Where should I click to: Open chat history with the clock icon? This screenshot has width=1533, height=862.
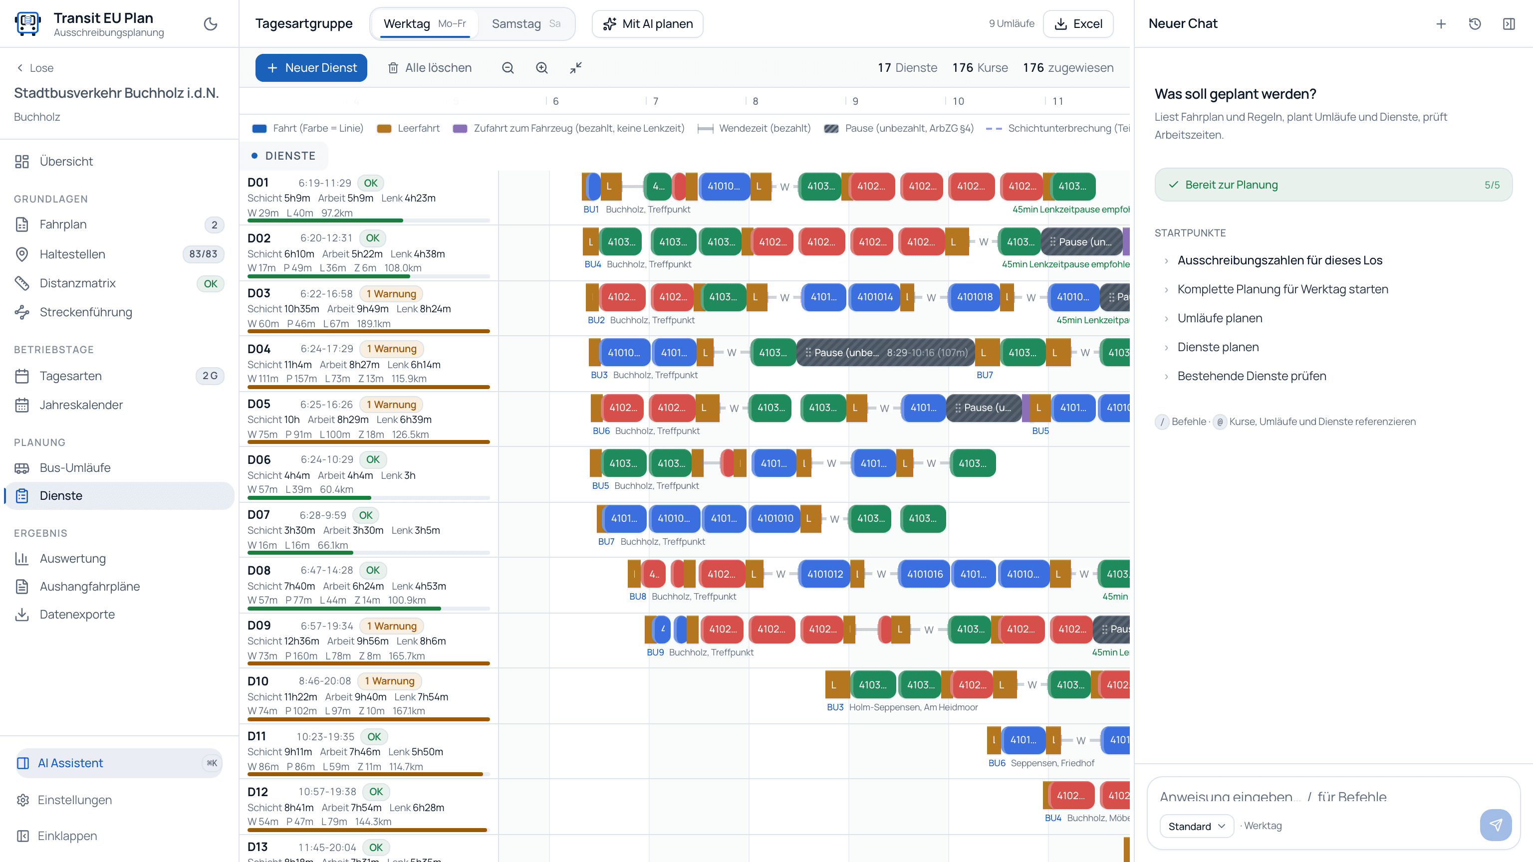pos(1475,24)
